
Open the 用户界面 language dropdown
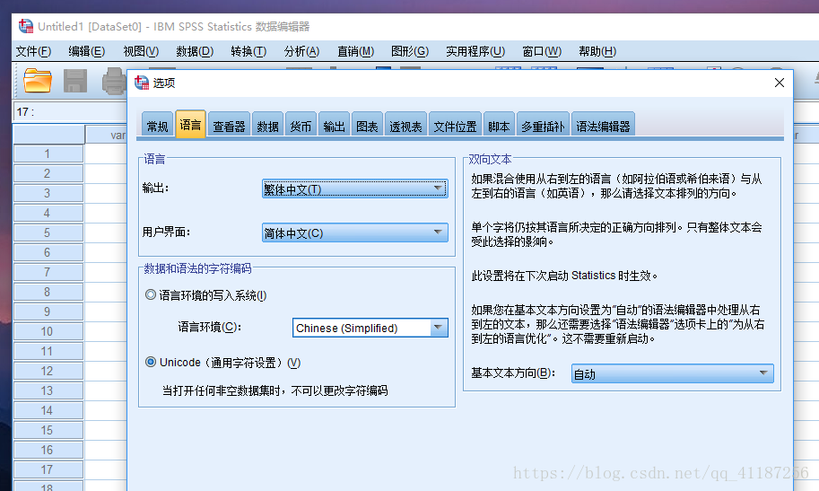point(354,232)
